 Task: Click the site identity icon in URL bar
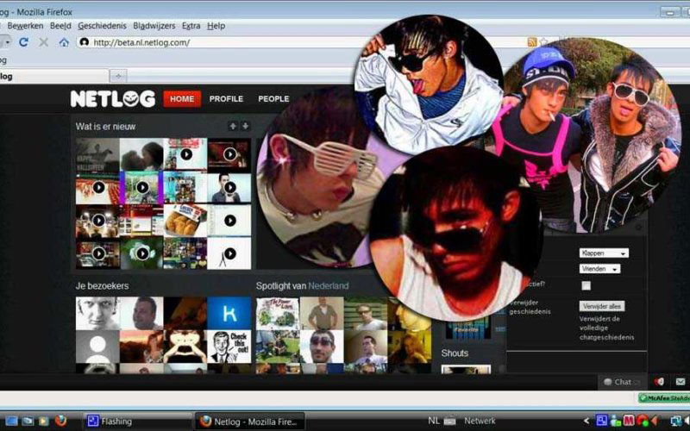pos(85,42)
